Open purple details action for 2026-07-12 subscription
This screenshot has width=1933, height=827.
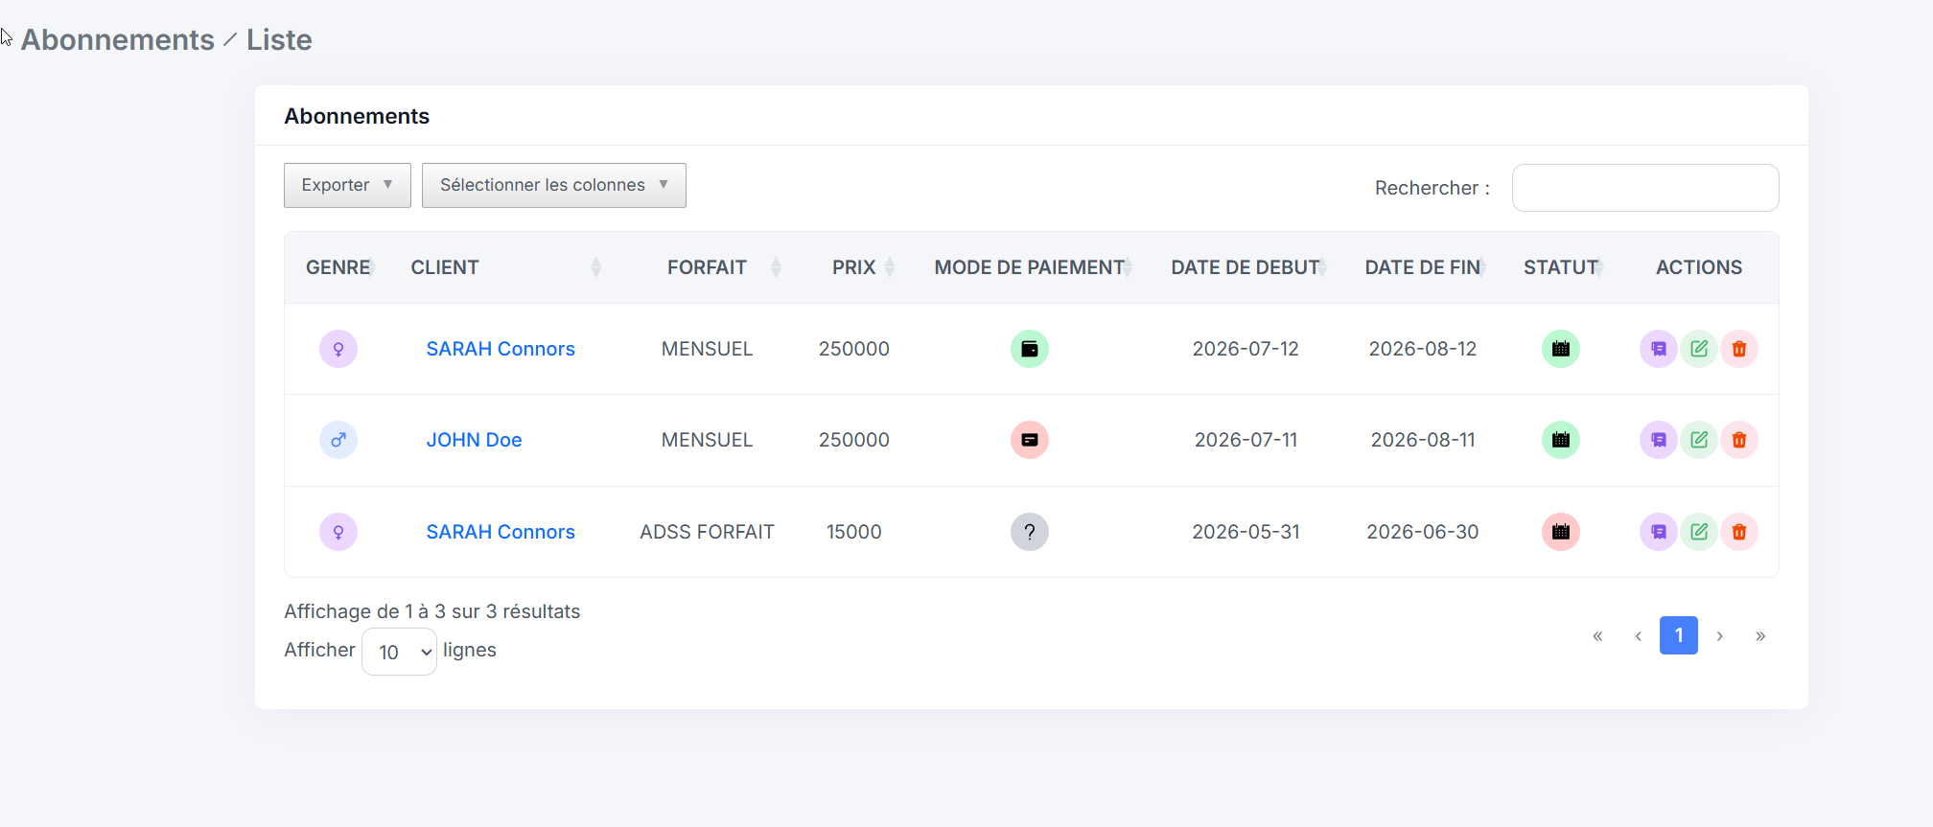pos(1659,349)
